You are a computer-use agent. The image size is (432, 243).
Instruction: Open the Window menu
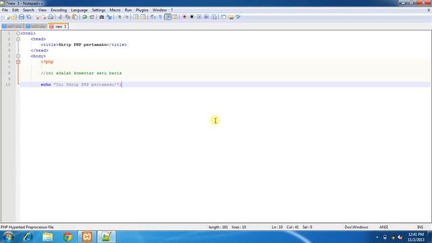click(159, 10)
